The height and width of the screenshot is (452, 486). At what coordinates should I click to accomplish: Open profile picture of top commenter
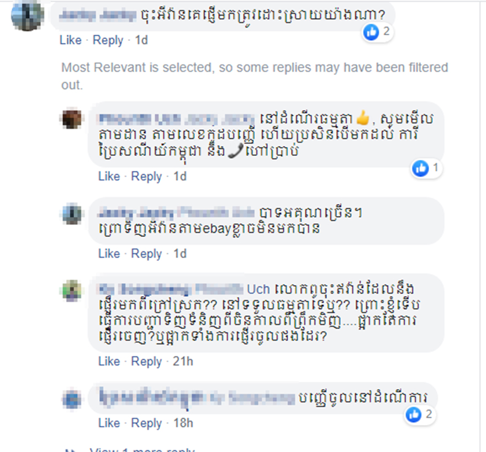(x=27, y=15)
